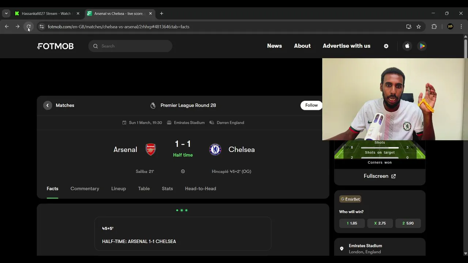Click the goal ball icon between scorers
Screen dimensions: 468x263
[x=183, y=171]
